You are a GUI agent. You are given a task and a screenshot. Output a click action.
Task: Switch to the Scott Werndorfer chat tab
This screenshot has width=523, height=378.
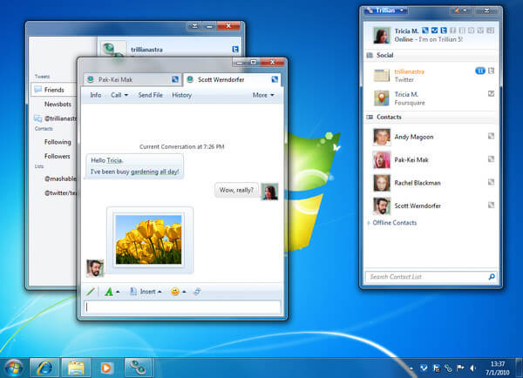click(x=232, y=79)
